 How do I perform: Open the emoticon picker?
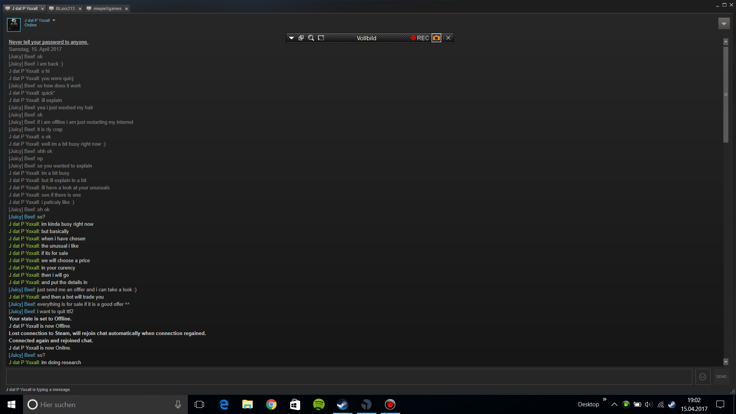pos(703,377)
